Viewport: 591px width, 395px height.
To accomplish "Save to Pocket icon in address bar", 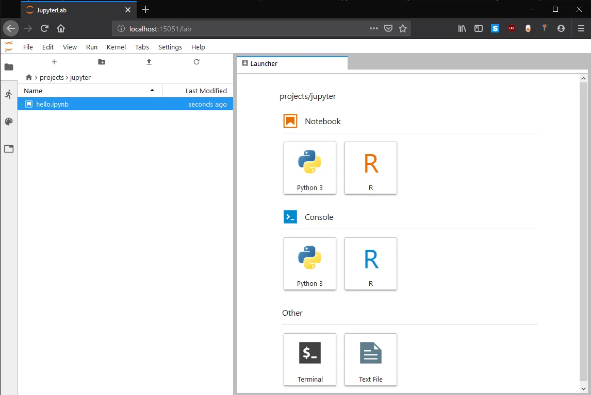I will coord(388,28).
